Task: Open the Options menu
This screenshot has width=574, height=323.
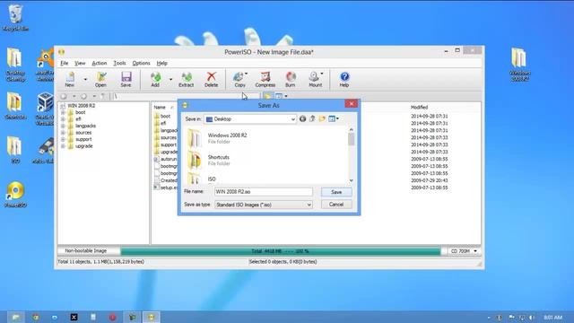Action: tap(142, 64)
